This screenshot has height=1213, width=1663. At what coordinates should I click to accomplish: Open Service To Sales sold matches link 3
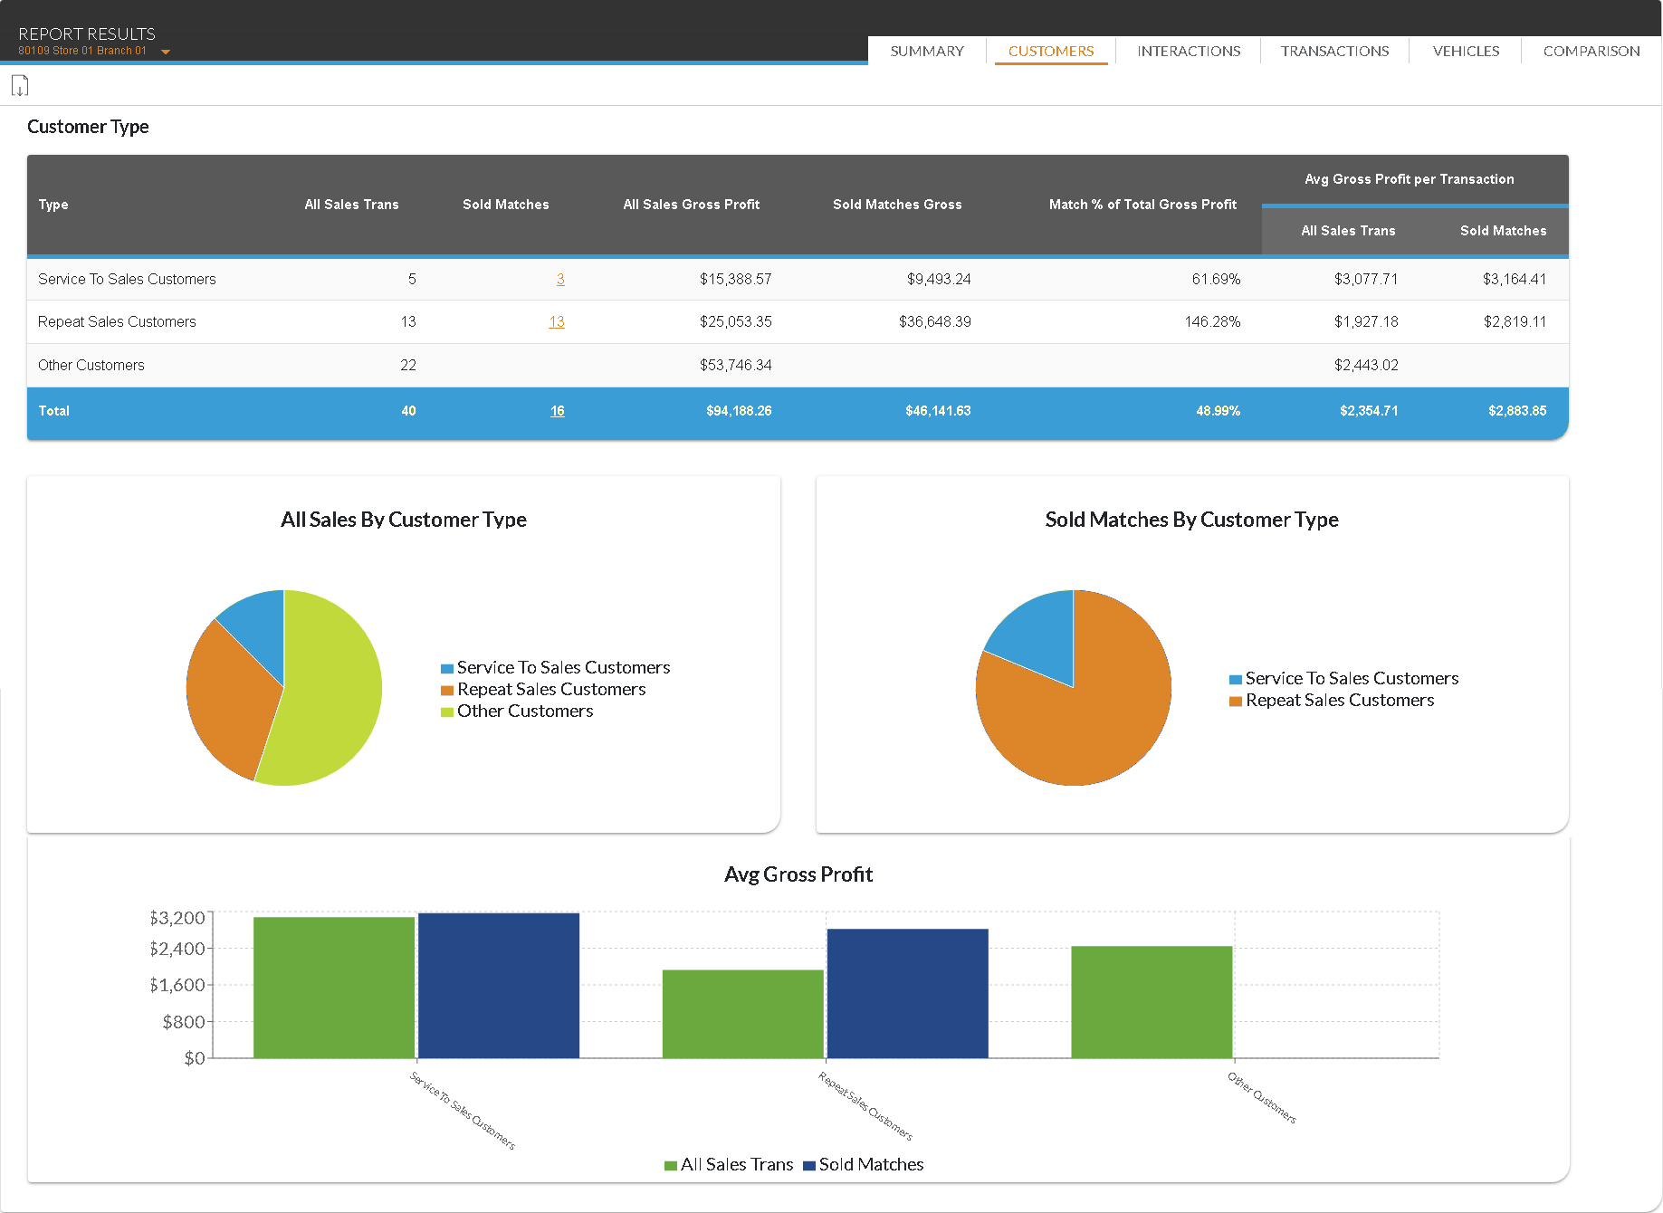click(x=560, y=279)
